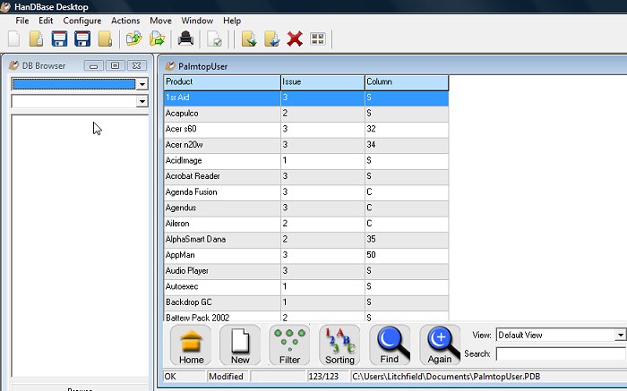
Task: Click the plain yellow folder toolbar icon
Action: (105, 38)
